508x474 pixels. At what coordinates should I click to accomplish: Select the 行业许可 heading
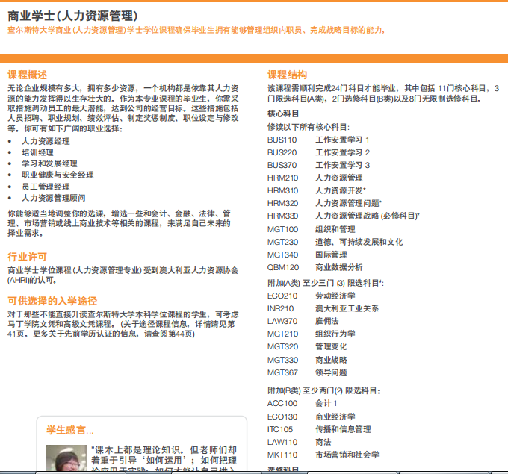(27, 257)
